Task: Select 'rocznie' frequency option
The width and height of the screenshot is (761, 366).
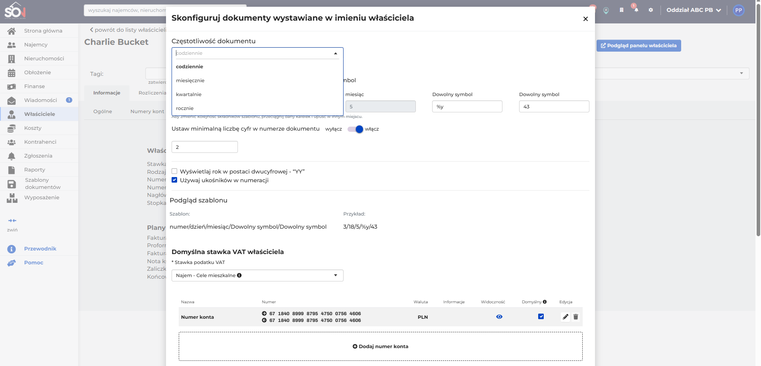Action: coord(257,108)
